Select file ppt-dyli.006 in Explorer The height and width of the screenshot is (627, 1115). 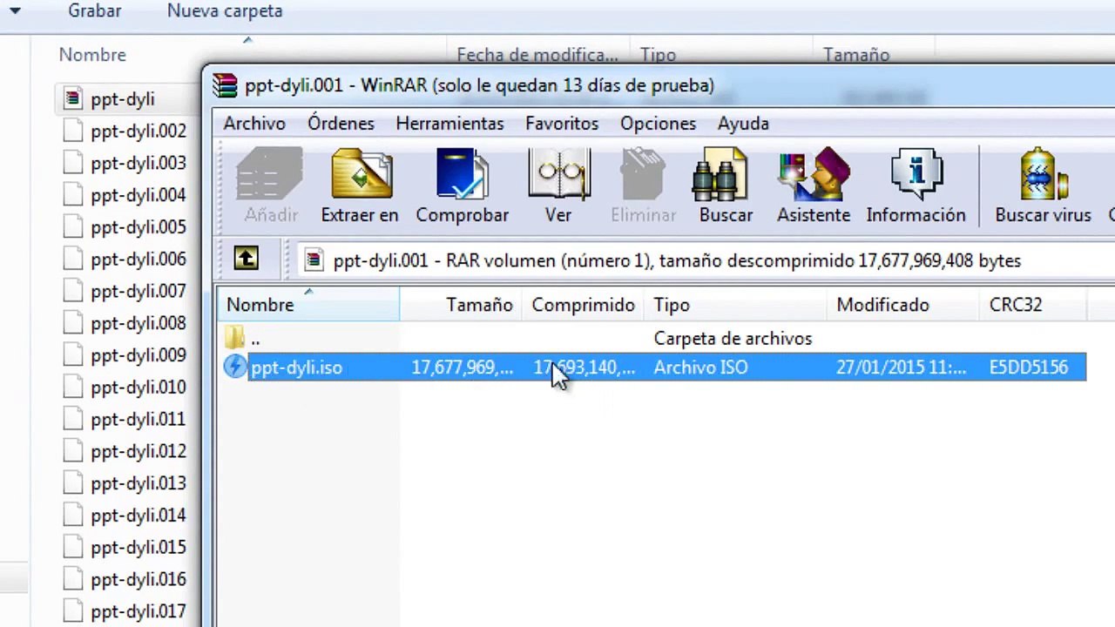point(139,259)
